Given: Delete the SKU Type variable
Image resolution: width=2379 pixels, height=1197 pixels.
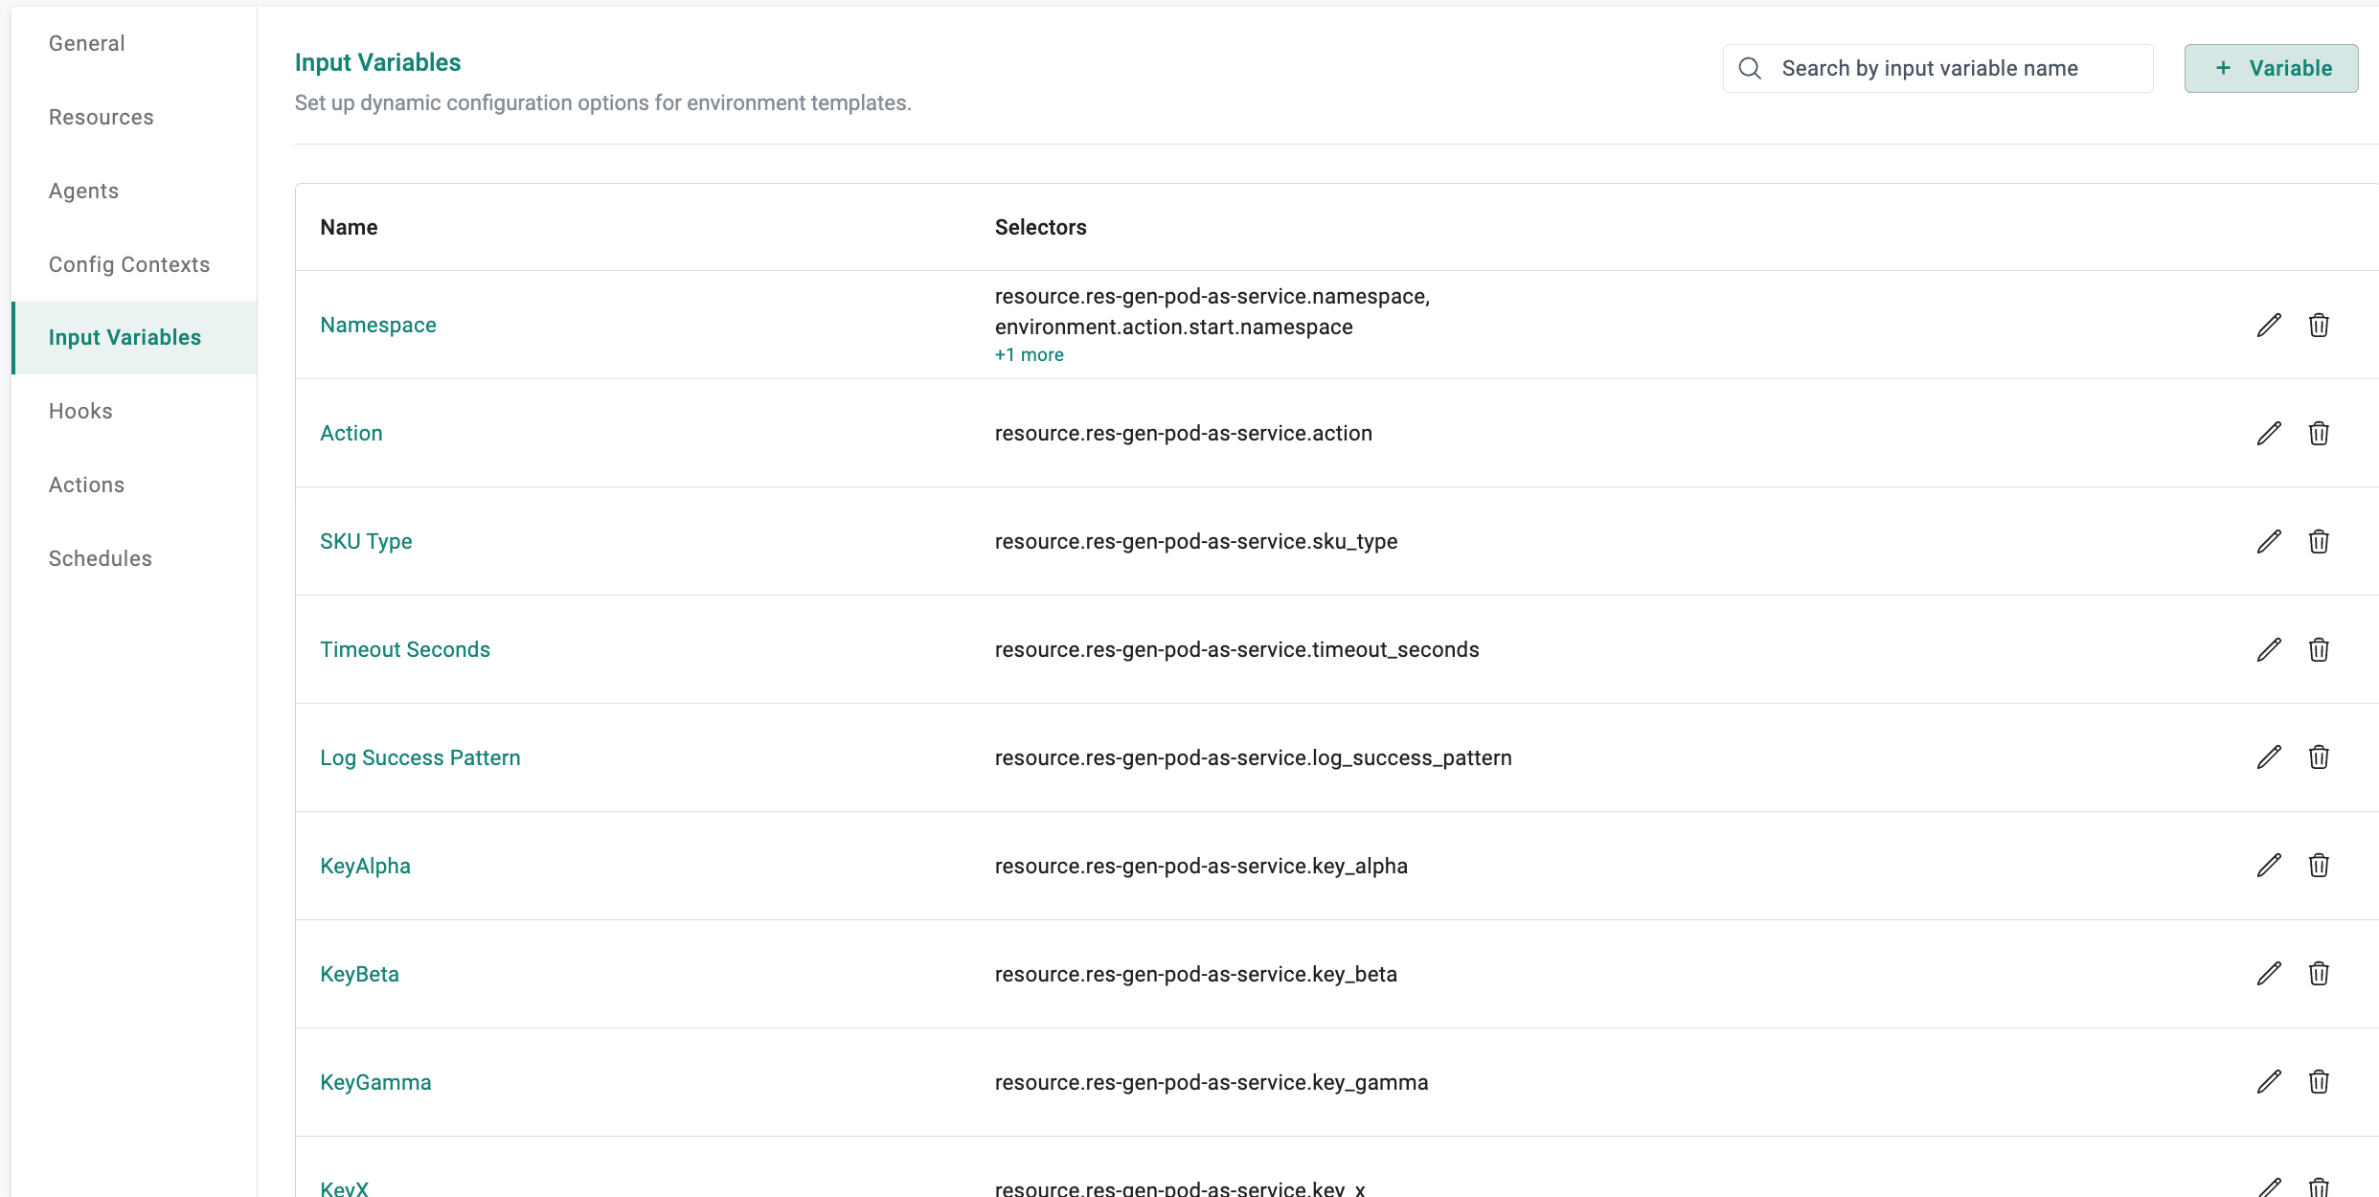Looking at the screenshot, I should pyautogui.click(x=2318, y=542).
